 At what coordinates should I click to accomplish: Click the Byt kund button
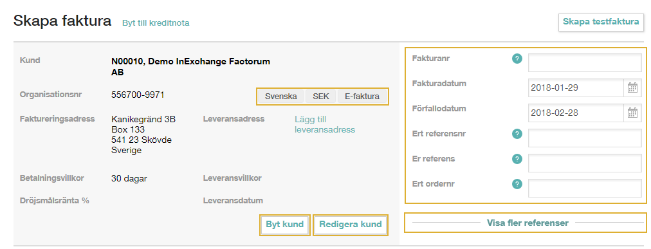[285, 225]
